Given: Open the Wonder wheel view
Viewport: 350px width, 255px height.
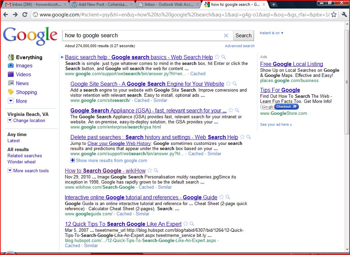Looking at the screenshot, I should (x=22, y=162).
